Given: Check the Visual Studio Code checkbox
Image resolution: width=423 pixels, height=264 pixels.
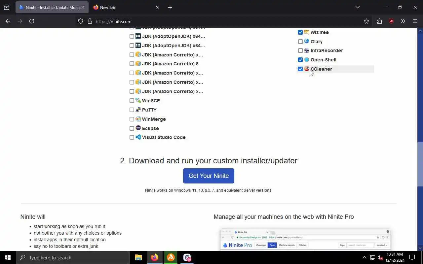Looking at the screenshot, I should pos(132,137).
